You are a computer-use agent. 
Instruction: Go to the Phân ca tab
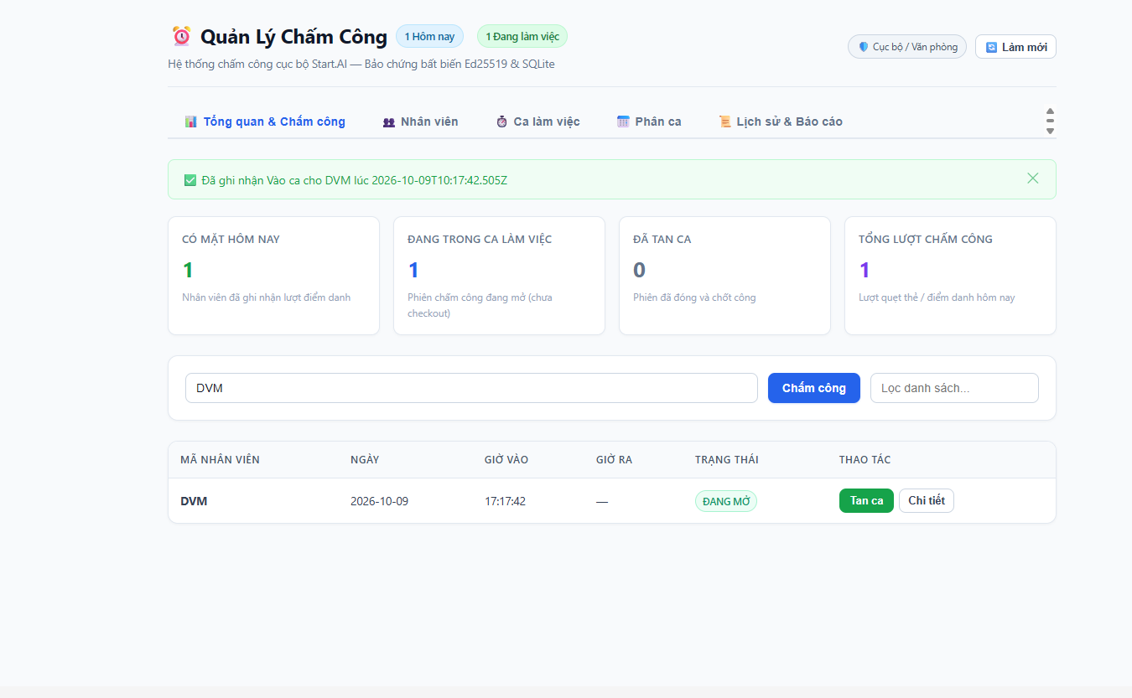pos(649,122)
